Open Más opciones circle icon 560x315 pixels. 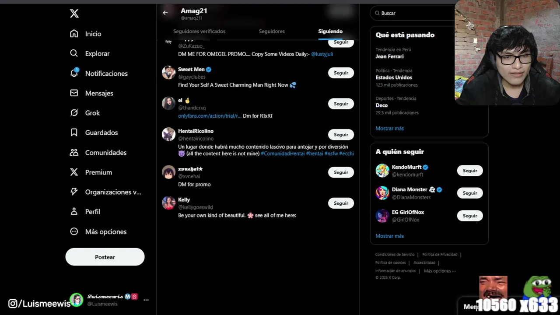pyautogui.click(x=74, y=231)
